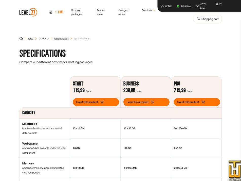Screen dimensions: 241x181
Task: Click the Pro plan price 719,99
Action: 180,90
